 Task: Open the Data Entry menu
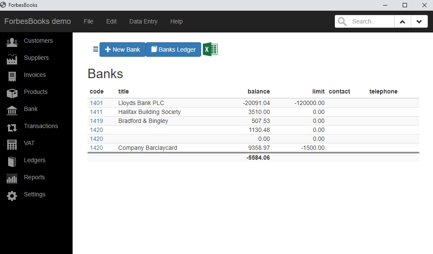point(143,21)
